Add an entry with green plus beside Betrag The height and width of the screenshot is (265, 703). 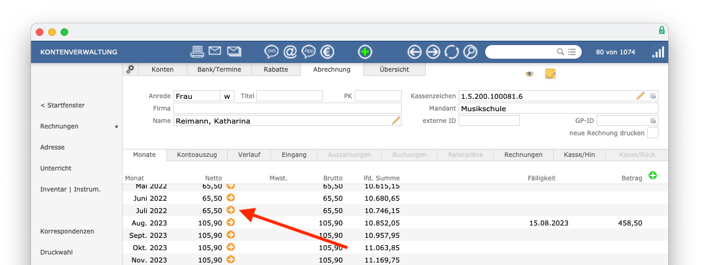click(653, 176)
